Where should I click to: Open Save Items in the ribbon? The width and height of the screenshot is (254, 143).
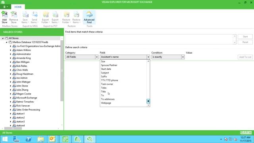[25, 17]
